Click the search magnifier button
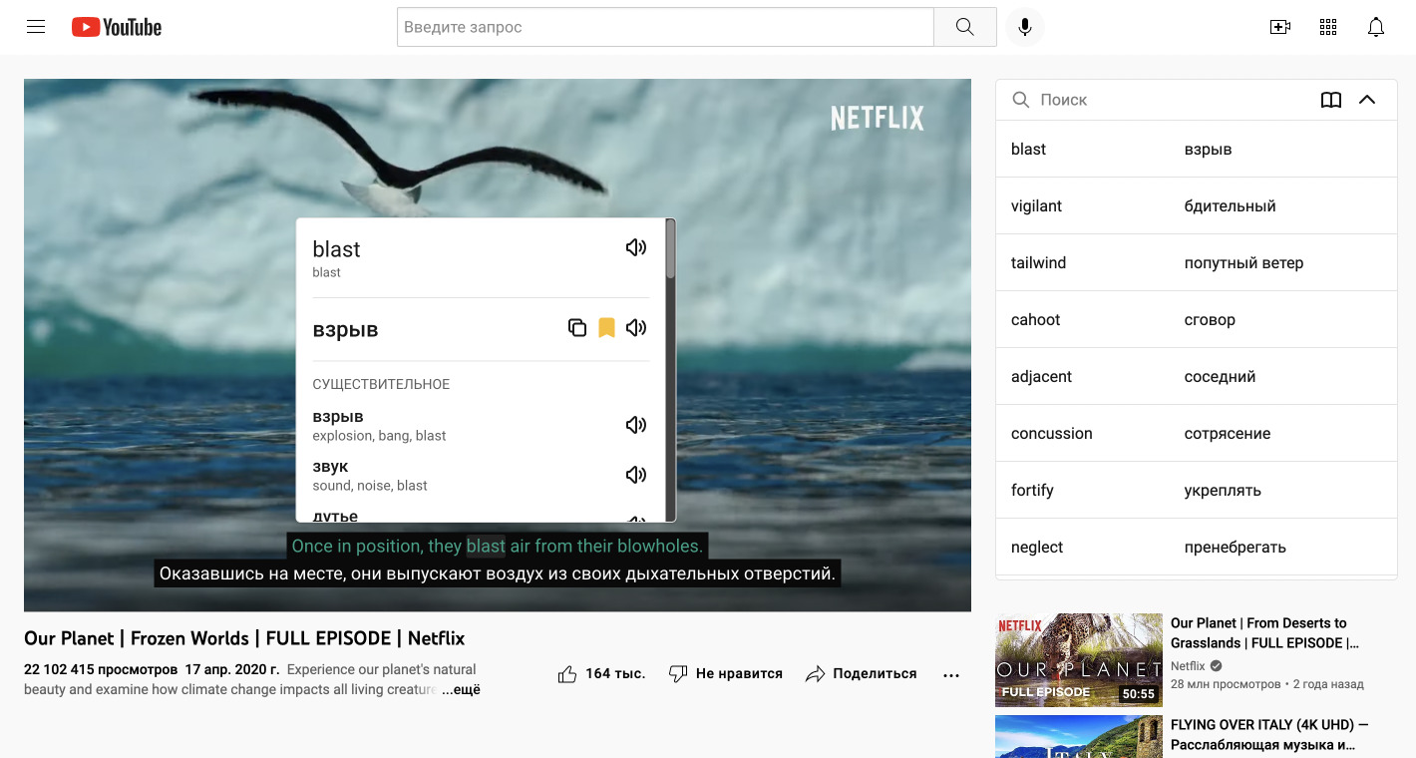The height and width of the screenshot is (758, 1416). point(964,27)
